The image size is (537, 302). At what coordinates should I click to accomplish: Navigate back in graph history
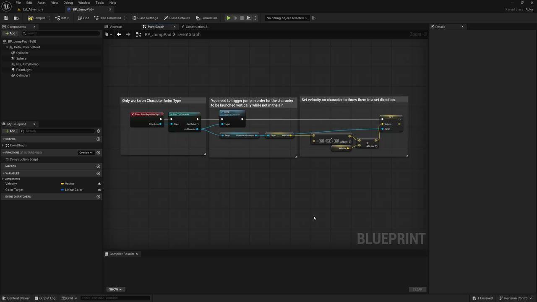119,34
